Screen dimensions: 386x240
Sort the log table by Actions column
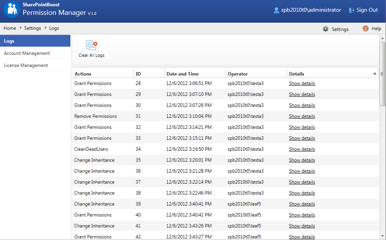point(83,74)
